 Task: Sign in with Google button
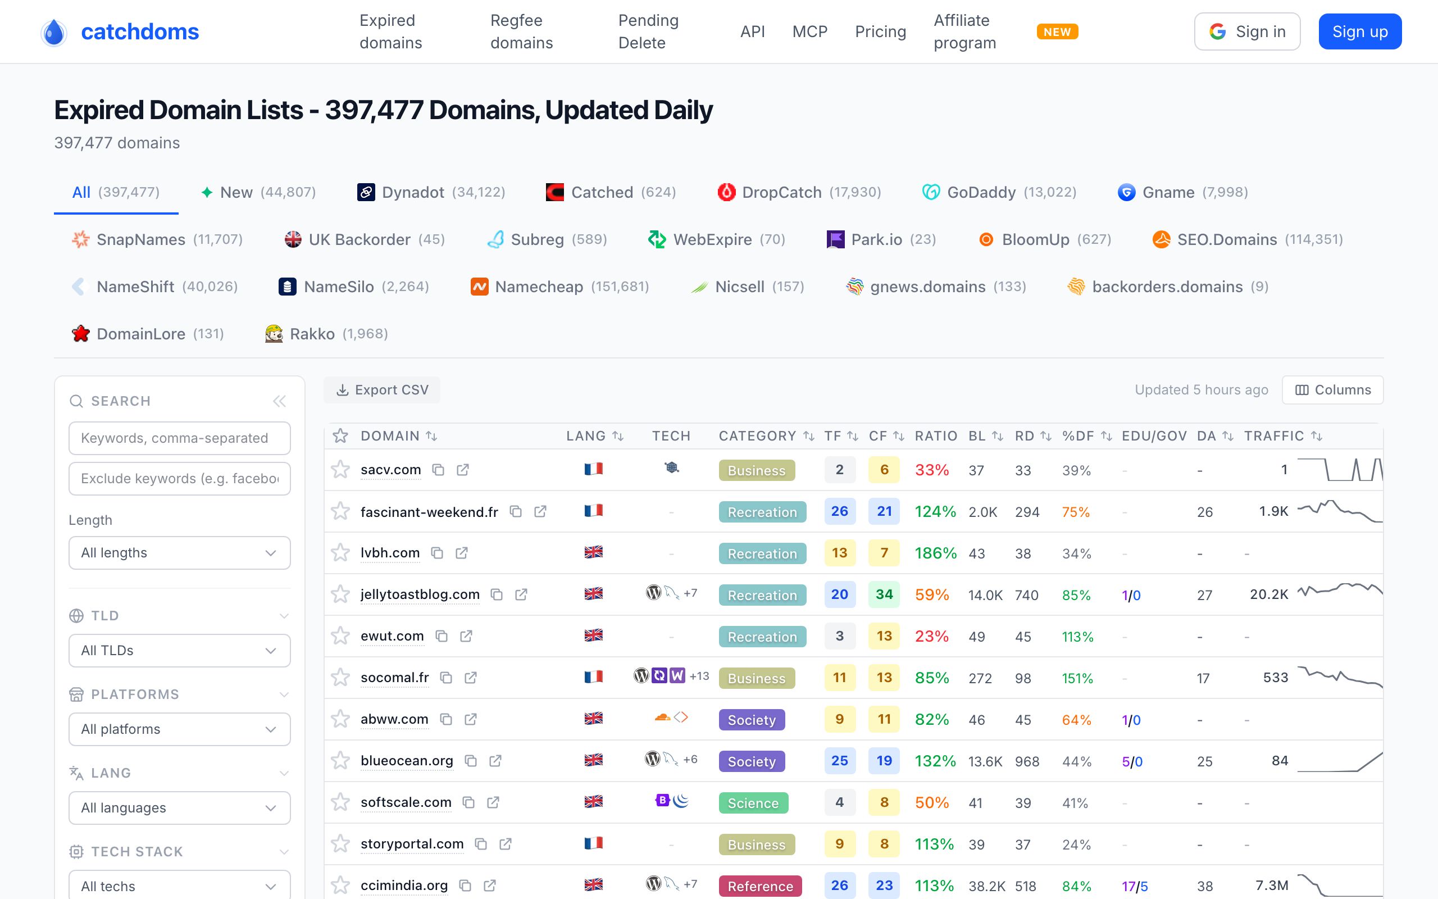(1246, 31)
